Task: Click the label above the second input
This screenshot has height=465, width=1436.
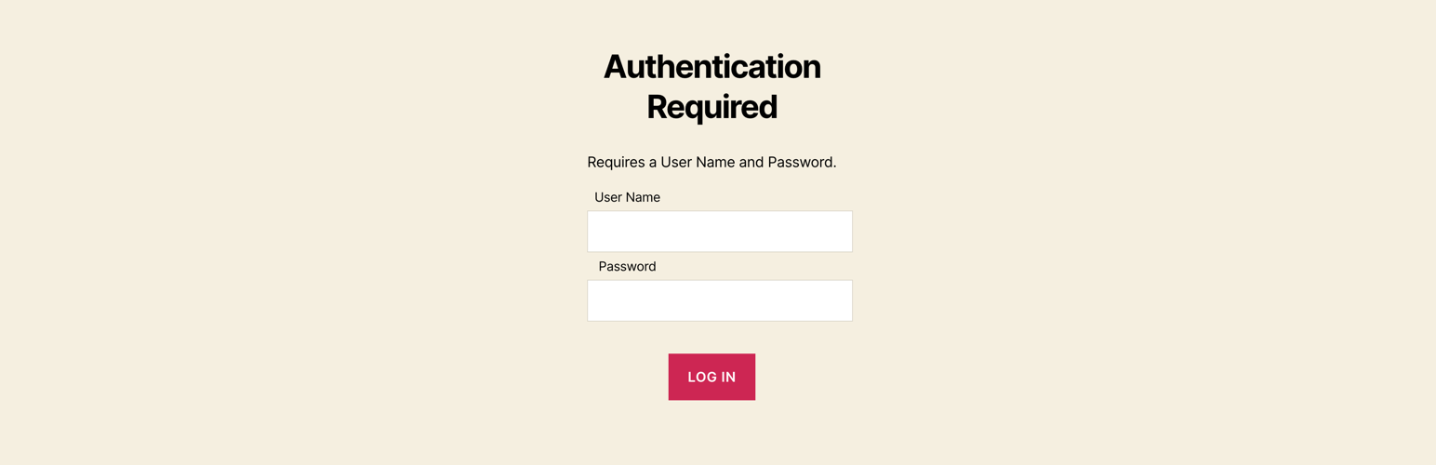Action: 627,266
